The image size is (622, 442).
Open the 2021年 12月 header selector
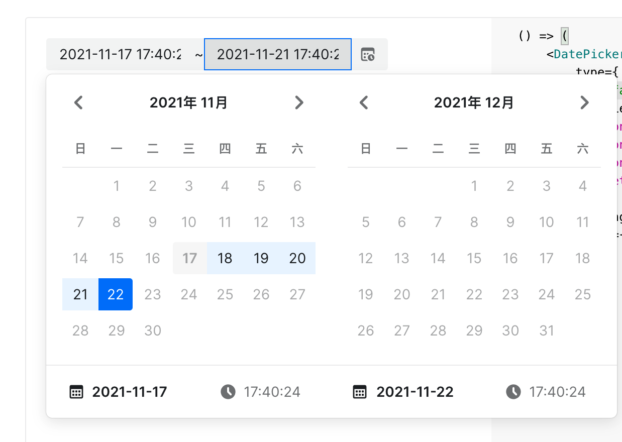click(474, 102)
